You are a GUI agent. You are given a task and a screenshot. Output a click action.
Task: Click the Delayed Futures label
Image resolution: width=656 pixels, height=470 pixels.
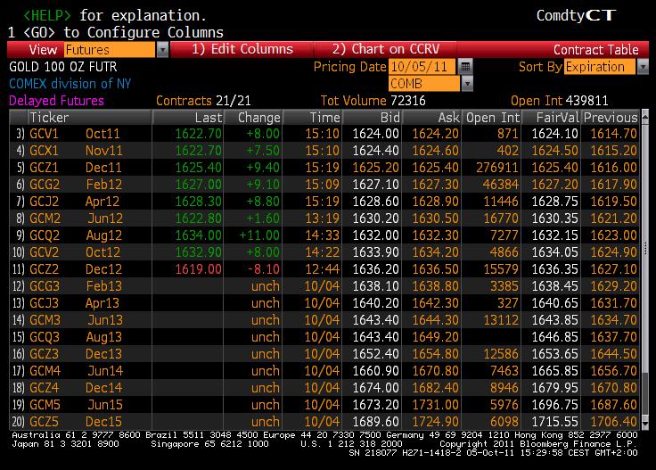point(56,101)
